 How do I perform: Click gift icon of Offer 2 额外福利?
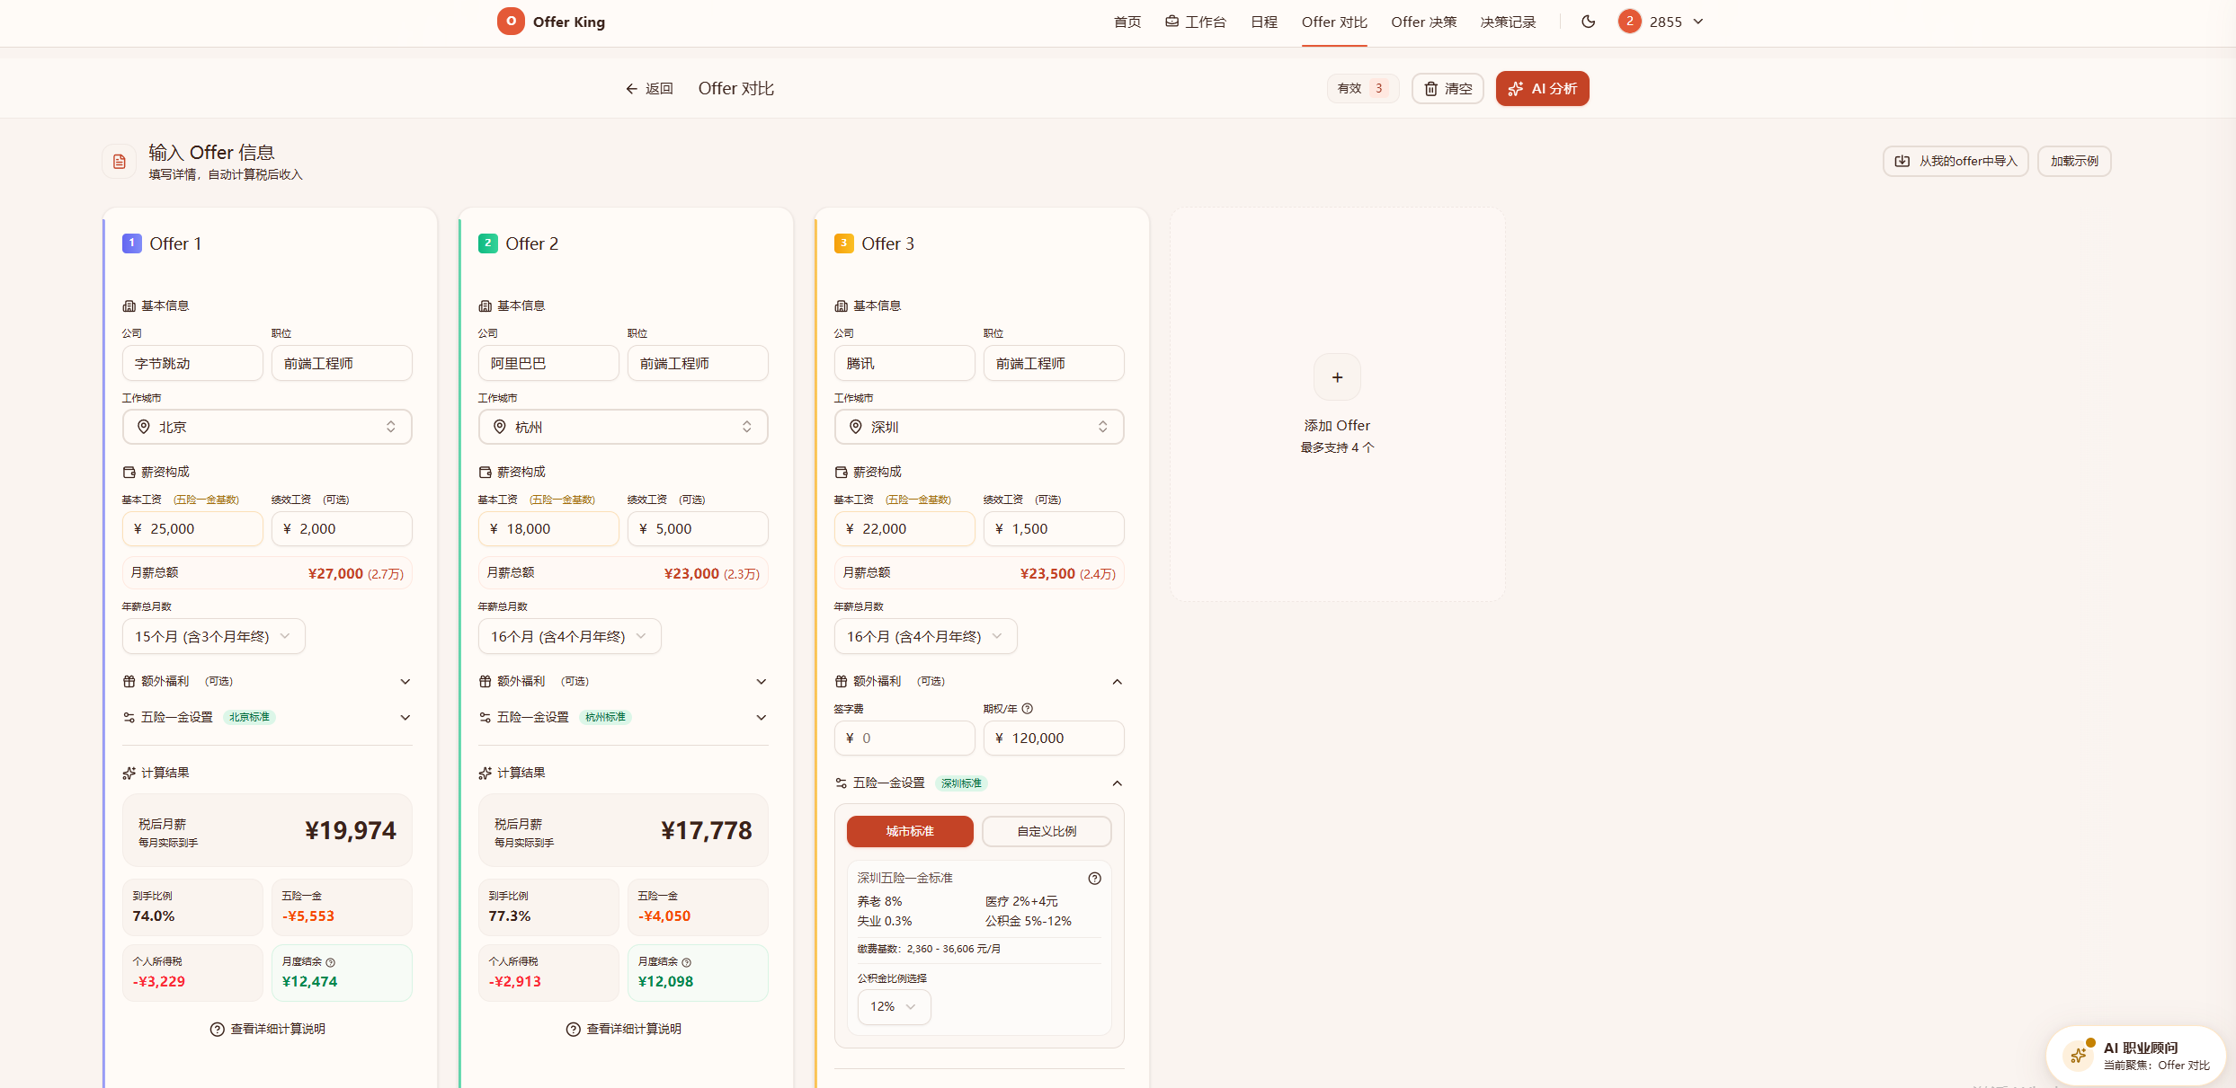(486, 682)
